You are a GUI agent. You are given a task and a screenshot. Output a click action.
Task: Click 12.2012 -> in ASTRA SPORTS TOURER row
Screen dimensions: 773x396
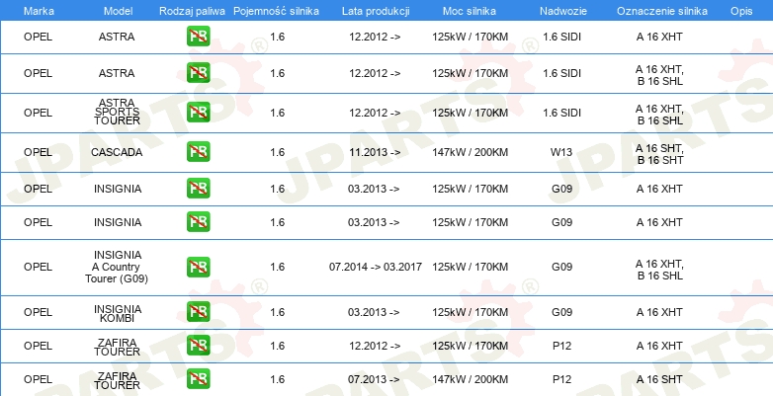[x=375, y=113]
